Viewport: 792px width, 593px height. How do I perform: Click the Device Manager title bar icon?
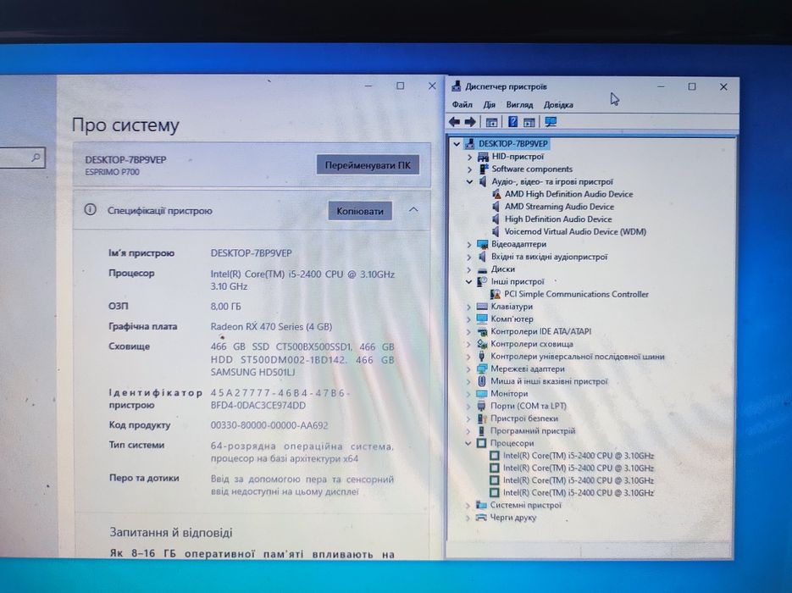(456, 86)
